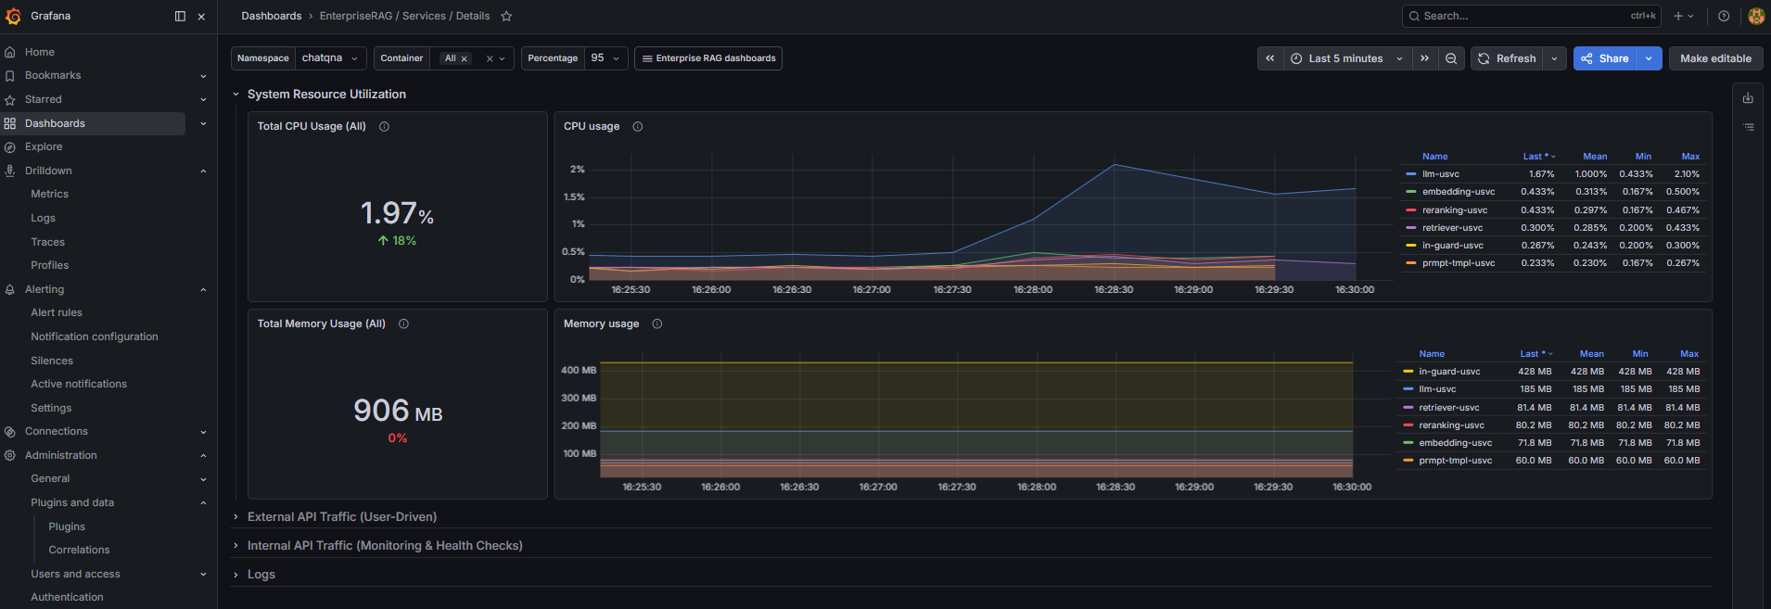1771x609 pixels.
Task: Zoom out the time range
Action: point(1451,58)
